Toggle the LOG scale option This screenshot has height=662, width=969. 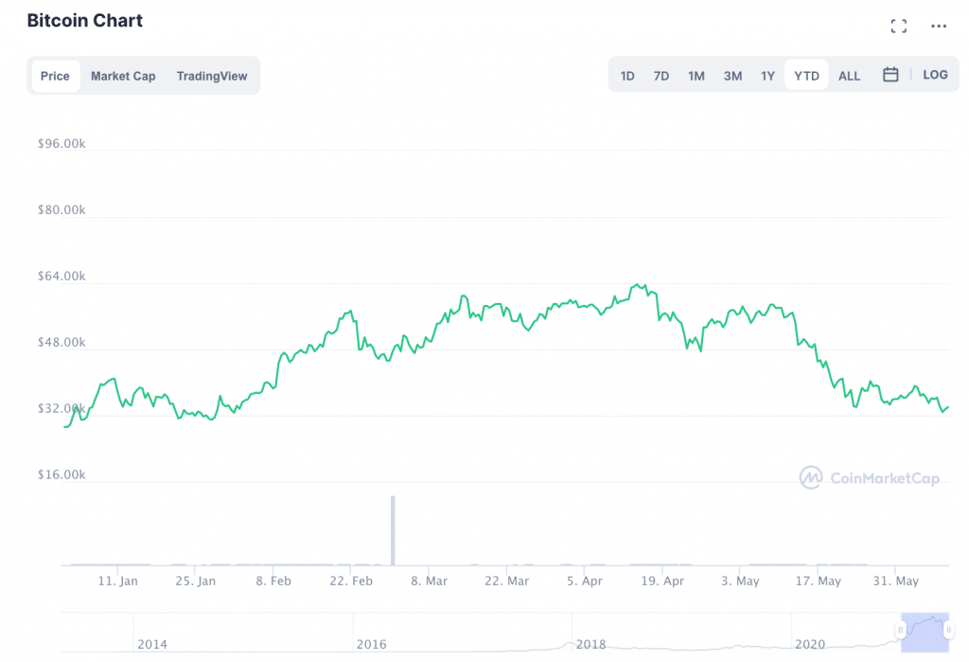click(x=935, y=75)
